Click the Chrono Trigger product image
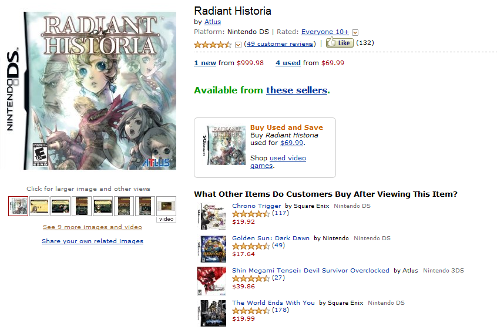The image size is (497, 333). point(211,216)
